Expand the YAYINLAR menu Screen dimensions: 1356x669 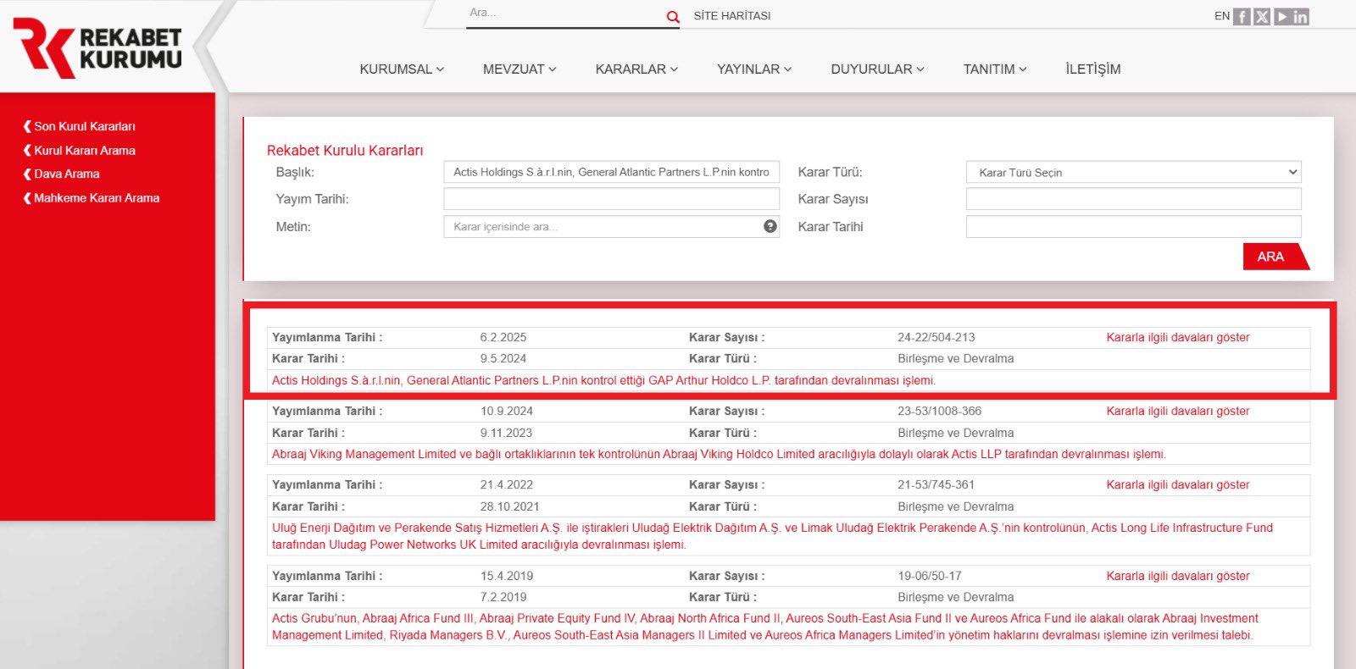(754, 69)
